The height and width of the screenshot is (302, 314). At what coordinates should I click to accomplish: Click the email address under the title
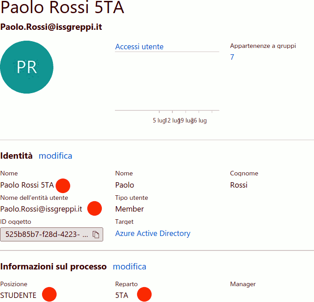(x=51, y=27)
